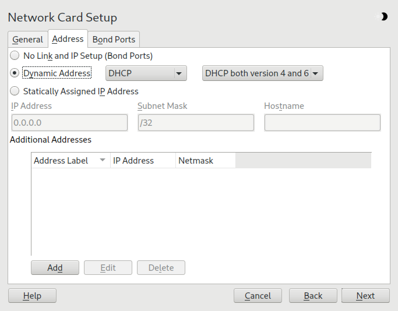
Task: Select No Link and IP Setup option
Action: click(15, 56)
